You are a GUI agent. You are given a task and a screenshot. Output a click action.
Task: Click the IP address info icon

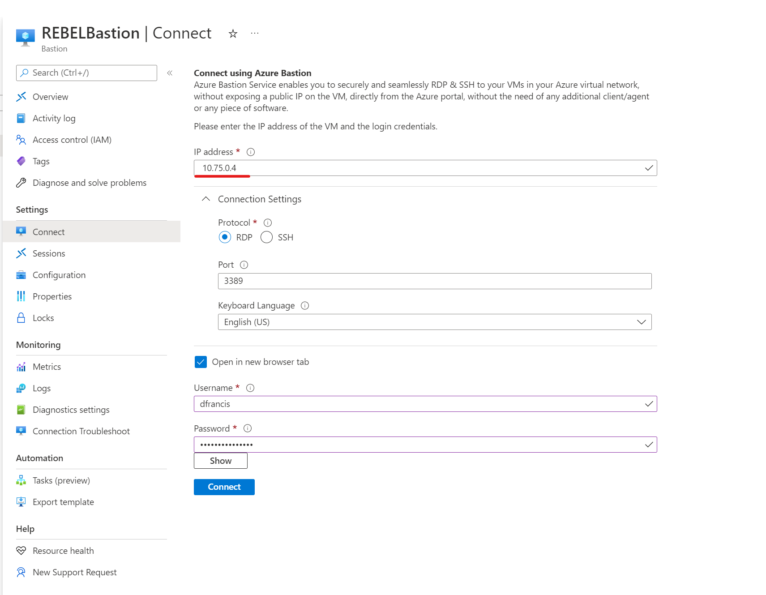pyautogui.click(x=251, y=152)
